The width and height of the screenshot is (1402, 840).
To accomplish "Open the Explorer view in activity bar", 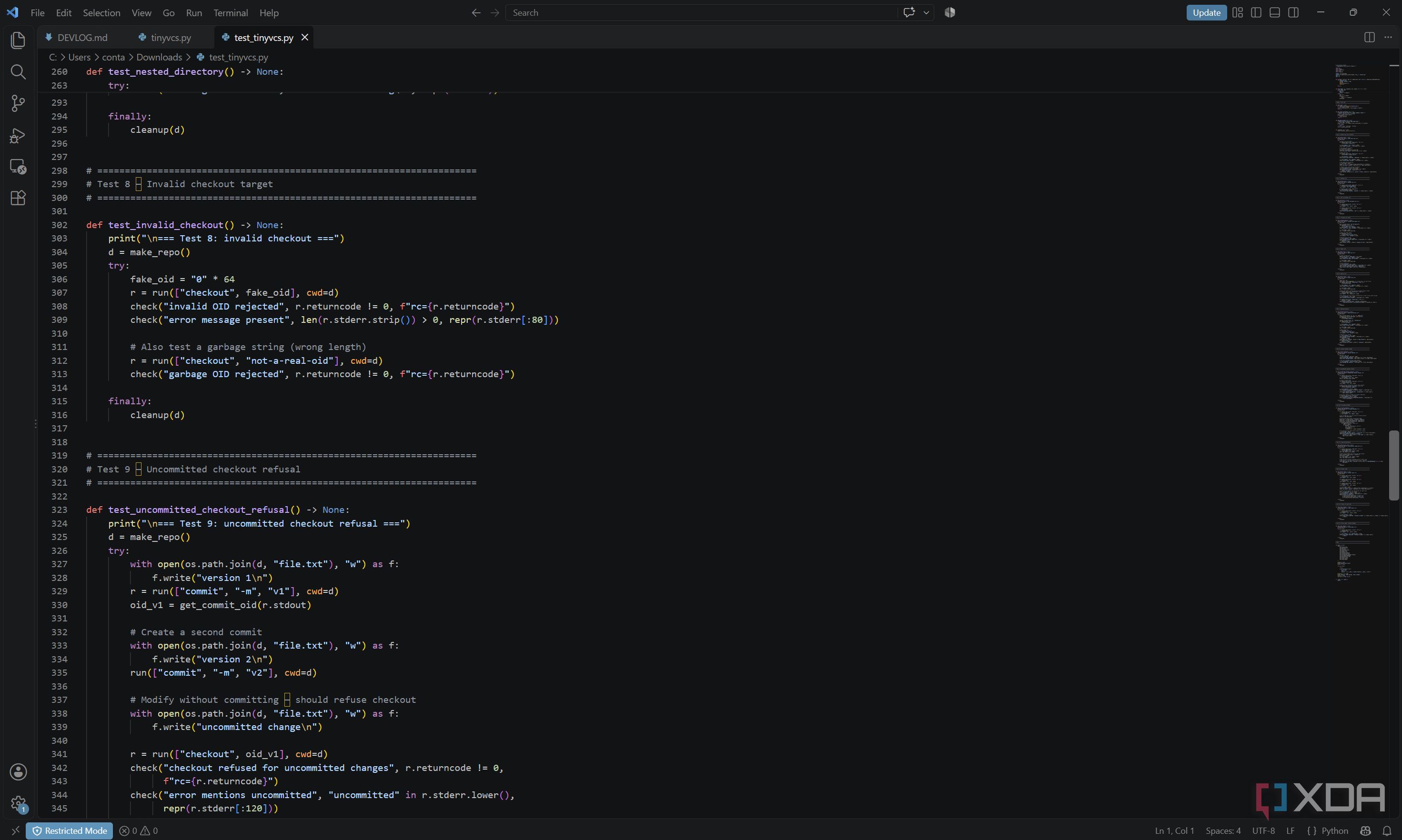I will [18, 40].
